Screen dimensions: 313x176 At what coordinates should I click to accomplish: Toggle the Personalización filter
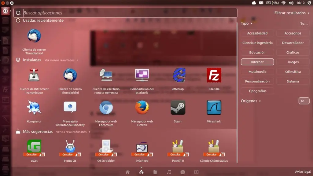coord(257,81)
